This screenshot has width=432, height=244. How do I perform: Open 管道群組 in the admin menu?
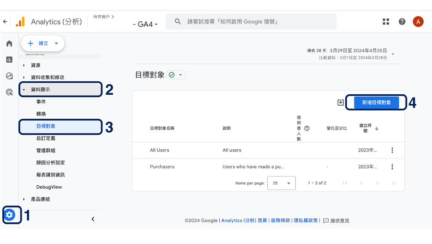(46, 151)
